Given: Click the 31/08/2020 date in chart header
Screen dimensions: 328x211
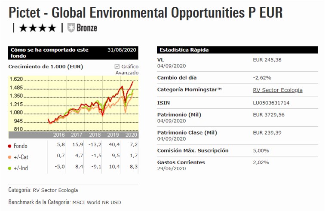Looking at the screenshot, I should click(x=122, y=50).
